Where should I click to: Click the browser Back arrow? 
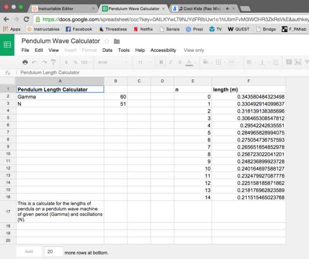point(6,19)
